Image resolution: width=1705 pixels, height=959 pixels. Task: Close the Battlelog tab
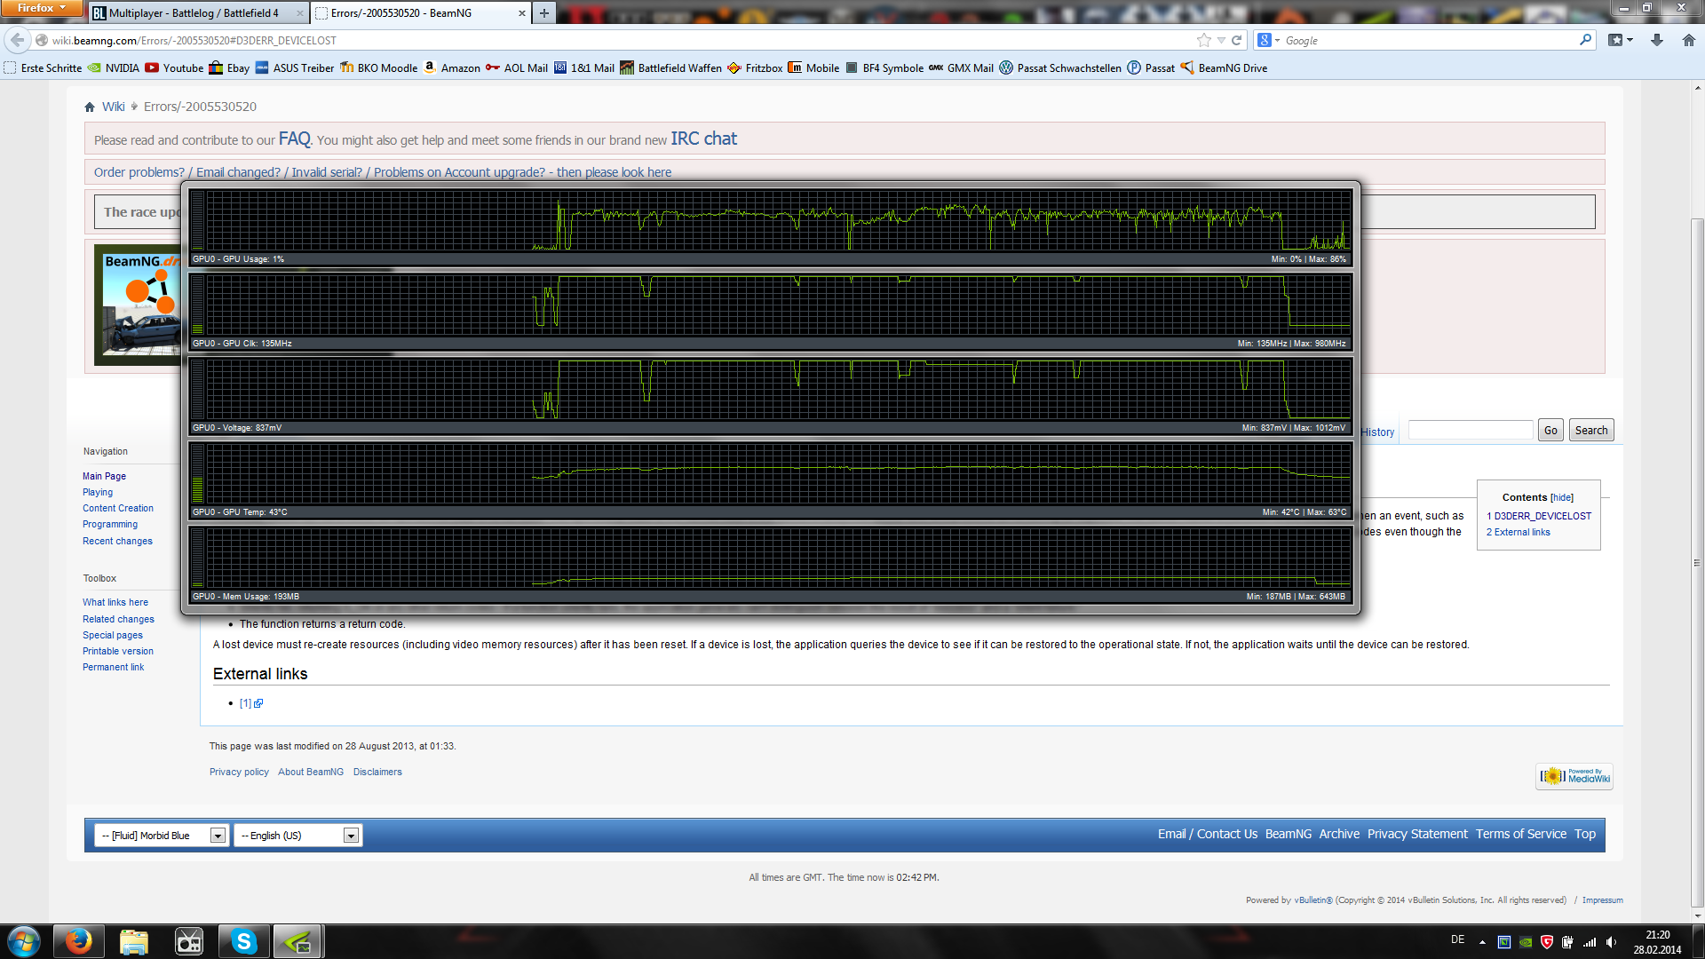299,13
